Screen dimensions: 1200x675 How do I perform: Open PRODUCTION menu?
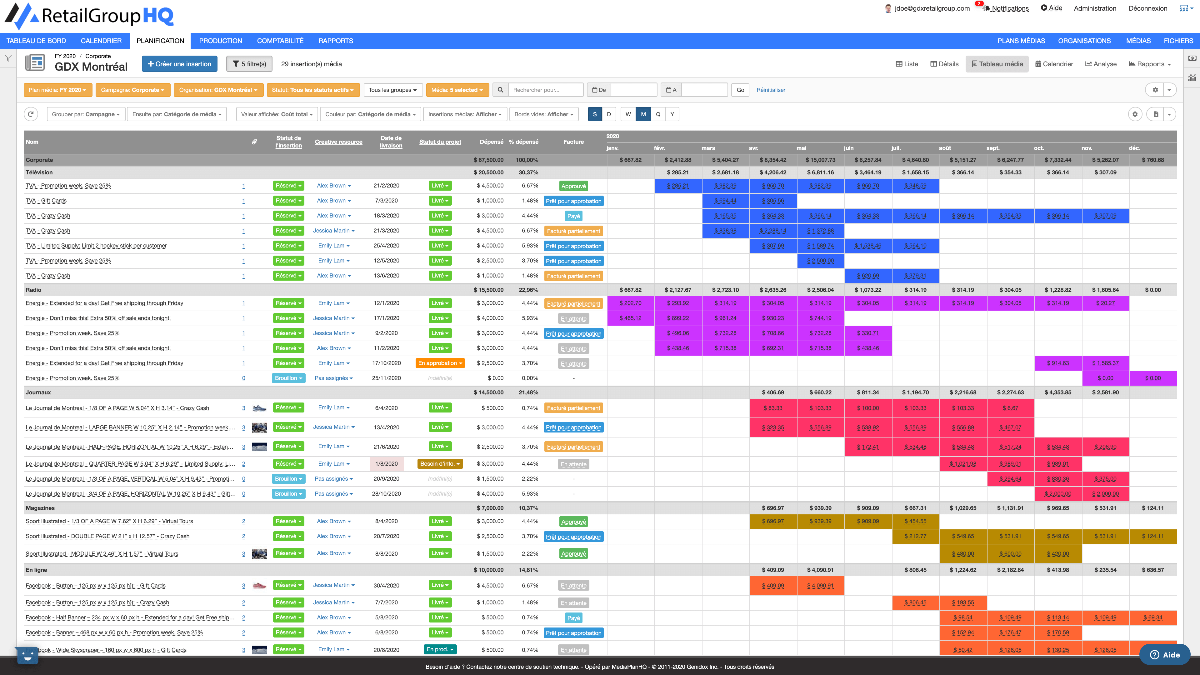(220, 41)
